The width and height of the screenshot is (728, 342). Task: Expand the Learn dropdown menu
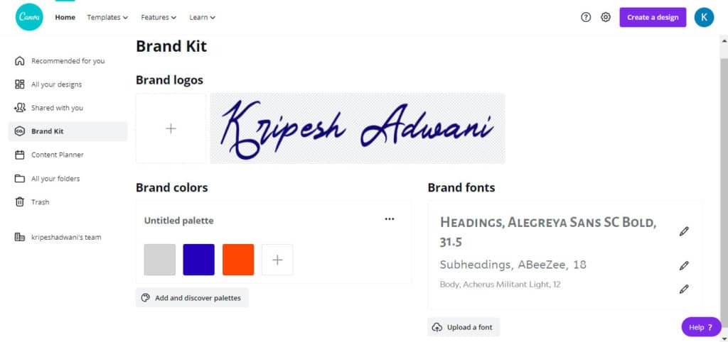coord(203,17)
